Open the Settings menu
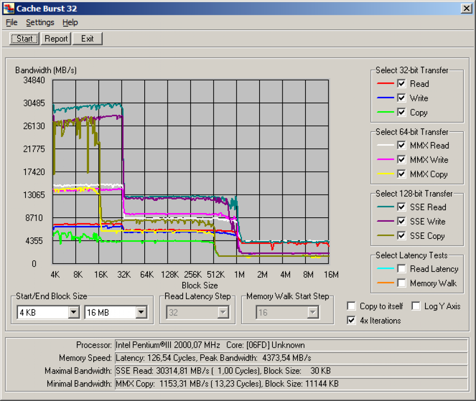Image resolution: width=476 pixels, height=401 pixels. click(40, 22)
